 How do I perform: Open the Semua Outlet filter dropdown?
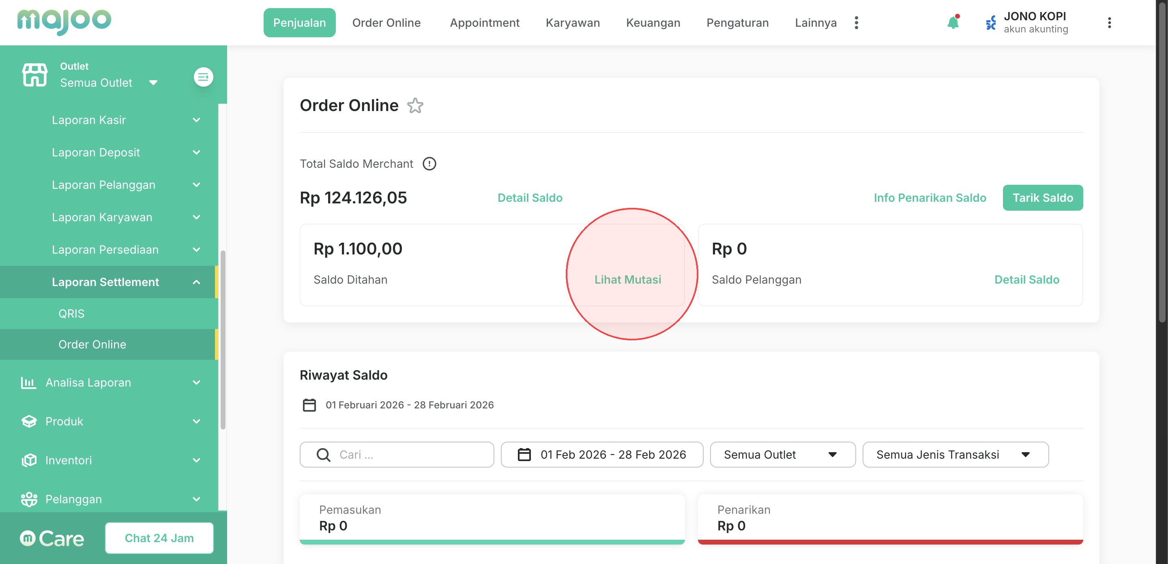point(782,454)
